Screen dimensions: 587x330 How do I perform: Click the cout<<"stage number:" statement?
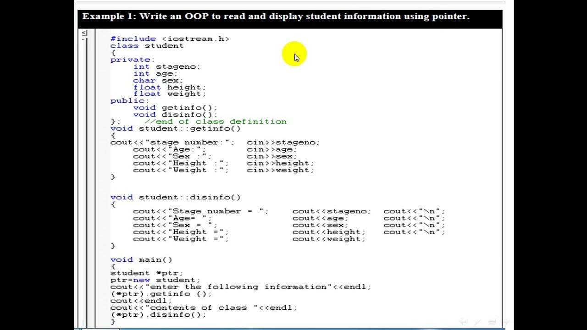pos(172,143)
